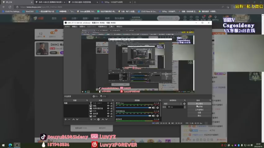Switch to the 2022鱼乐盛典 browser tab
Screen dimensions: 264x148
pyautogui.click(x=83, y=2)
